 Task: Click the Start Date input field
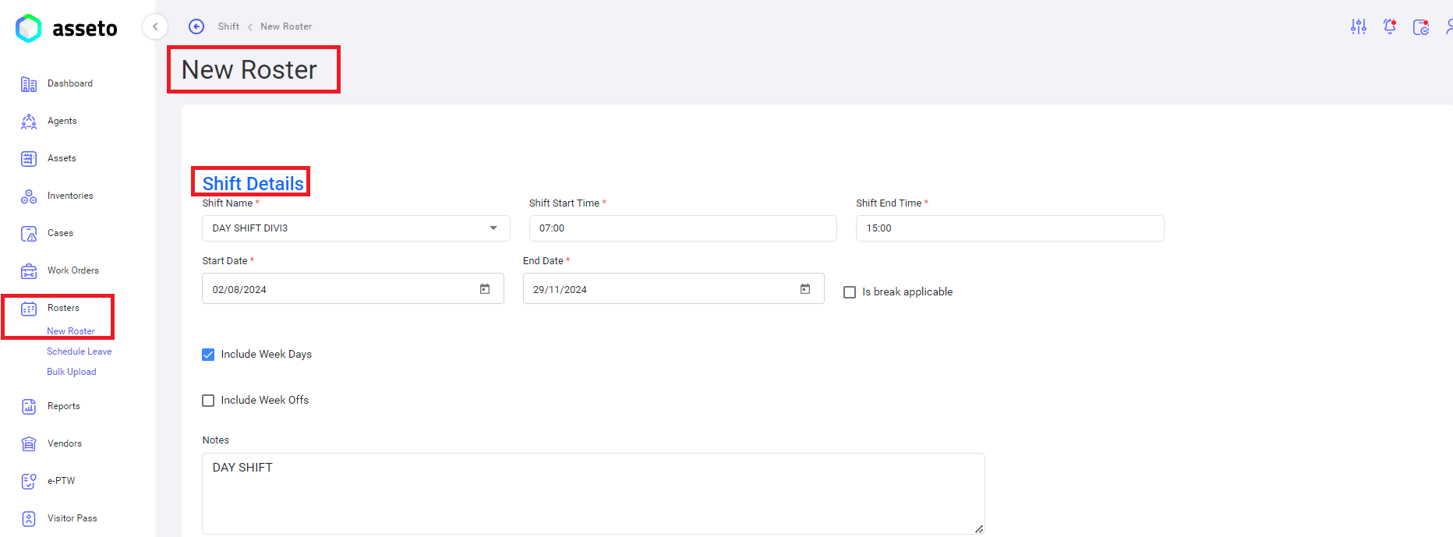click(353, 288)
